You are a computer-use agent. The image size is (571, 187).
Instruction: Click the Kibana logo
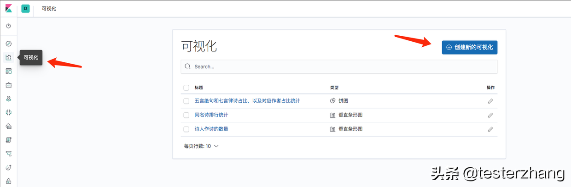point(8,9)
